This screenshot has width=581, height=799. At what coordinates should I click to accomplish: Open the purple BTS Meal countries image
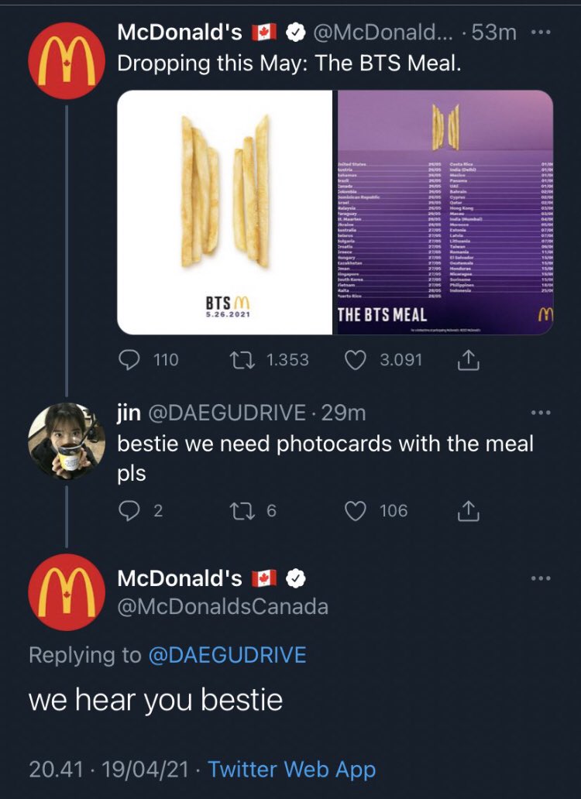click(445, 212)
